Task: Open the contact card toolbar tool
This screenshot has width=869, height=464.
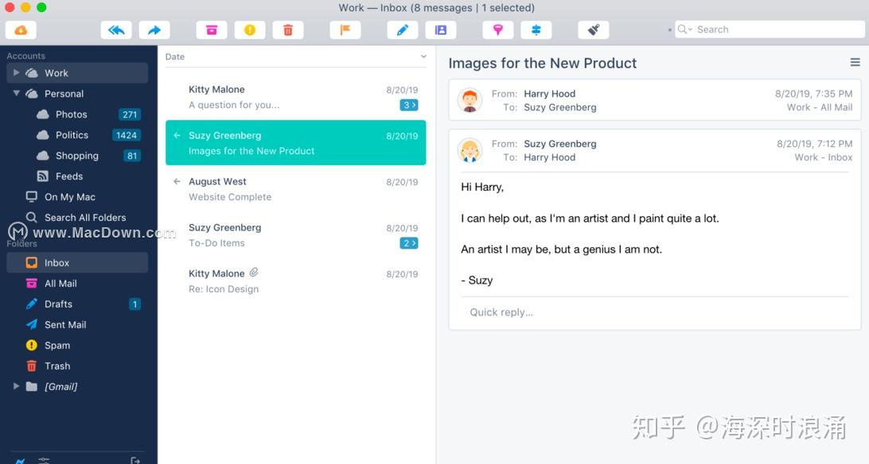Action: [441, 29]
